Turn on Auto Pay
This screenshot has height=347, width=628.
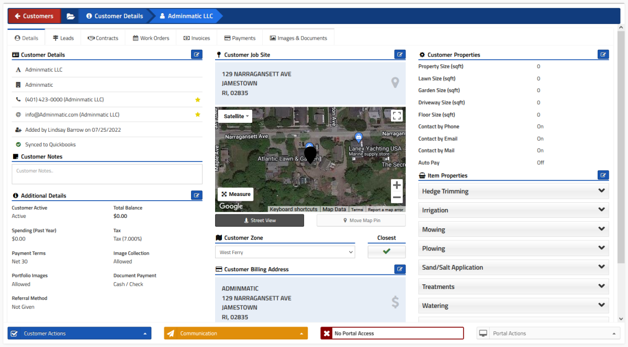(x=541, y=163)
